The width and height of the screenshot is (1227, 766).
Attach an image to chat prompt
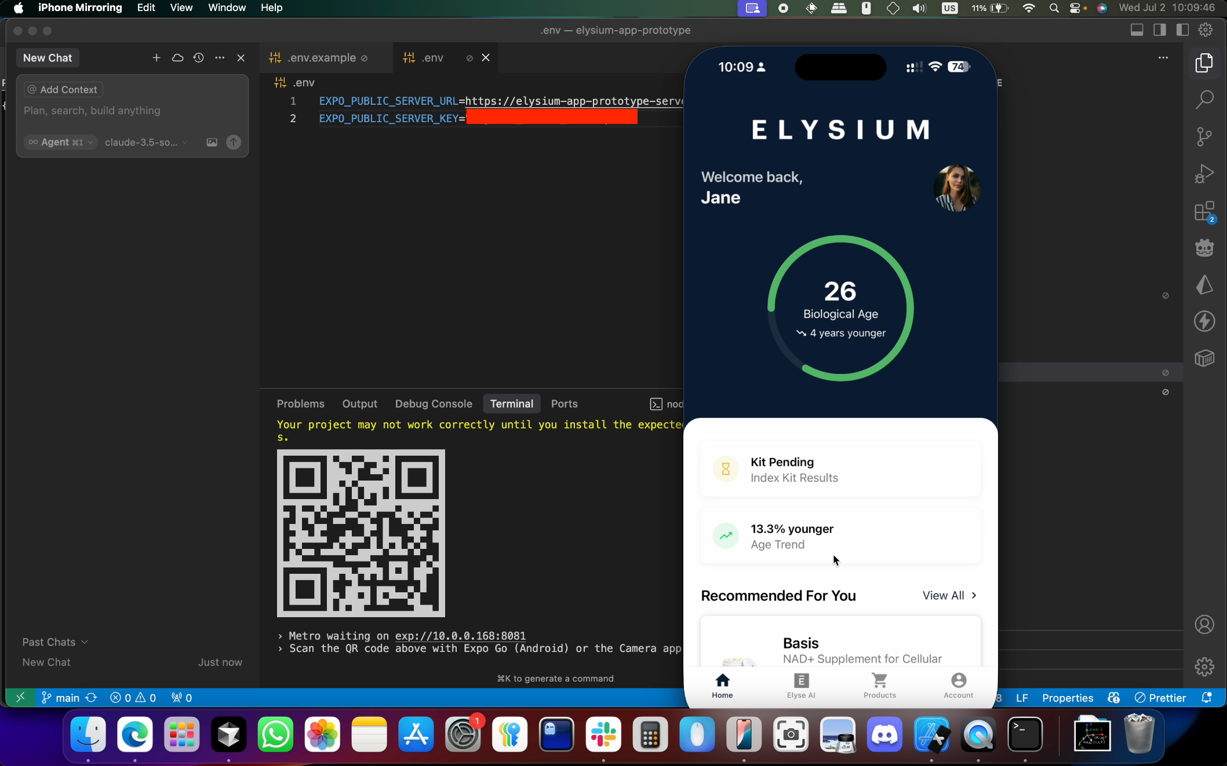pos(212,142)
